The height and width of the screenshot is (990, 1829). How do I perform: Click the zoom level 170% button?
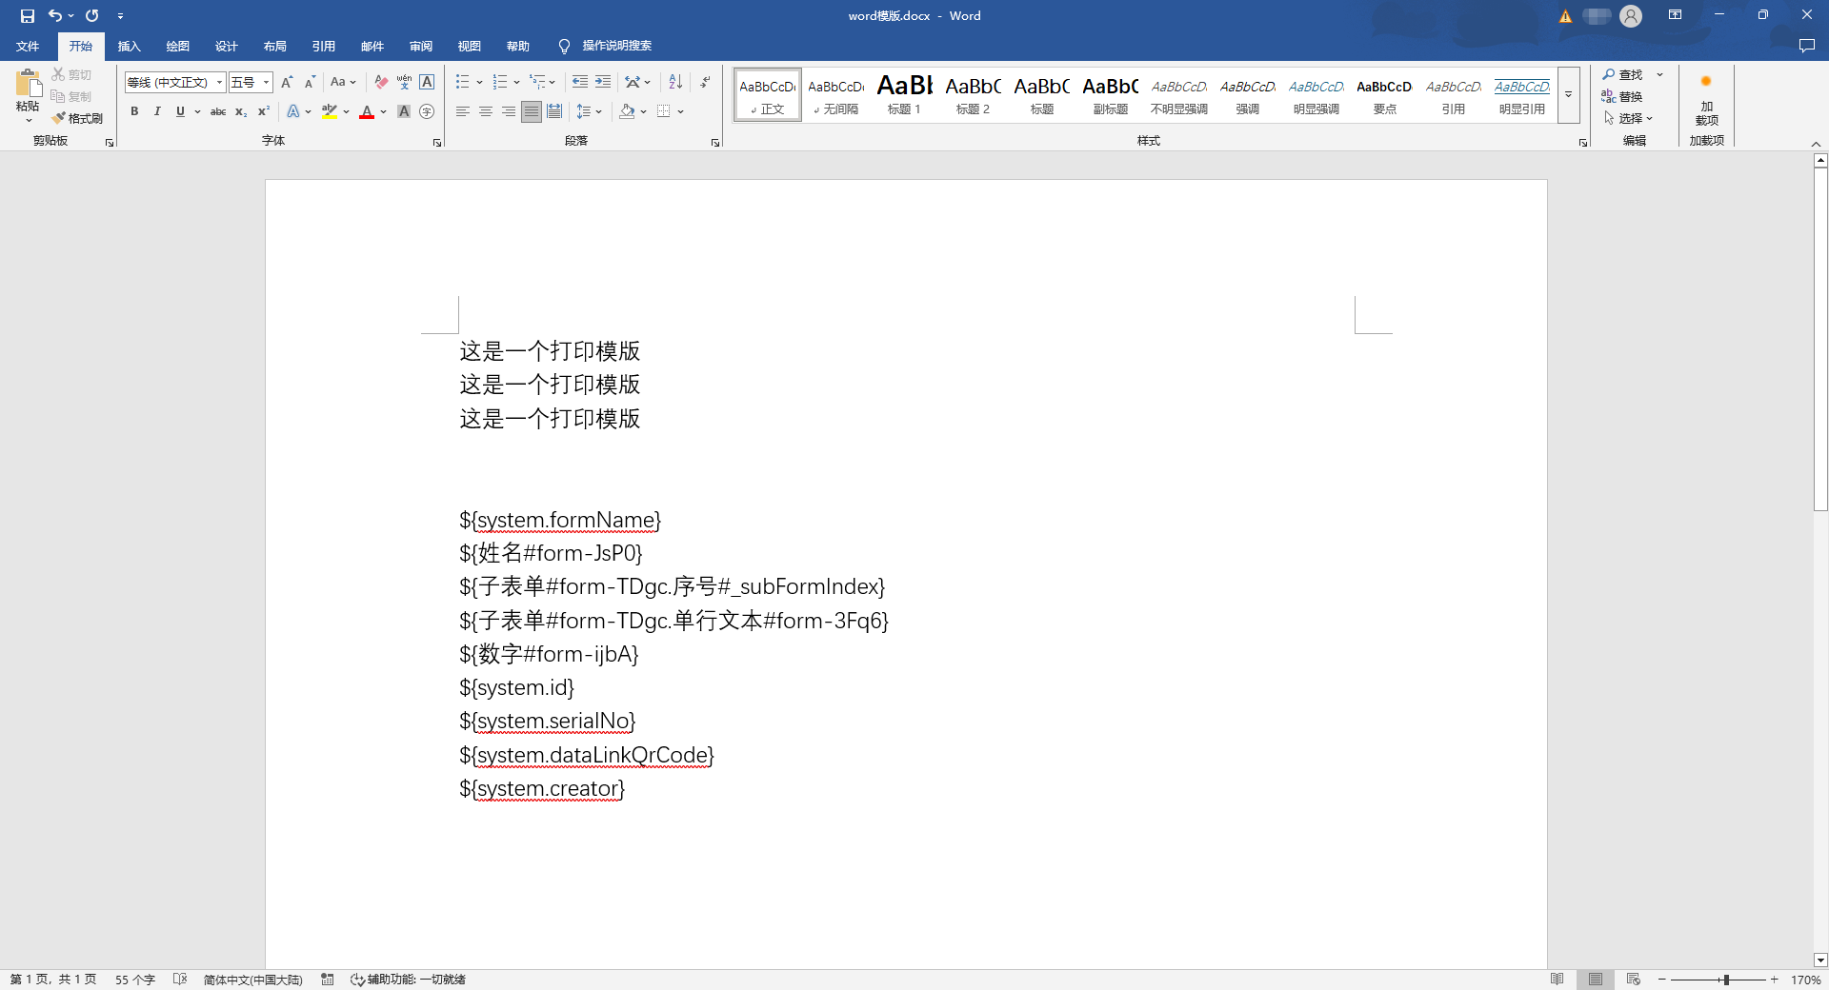tap(1805, 980)
